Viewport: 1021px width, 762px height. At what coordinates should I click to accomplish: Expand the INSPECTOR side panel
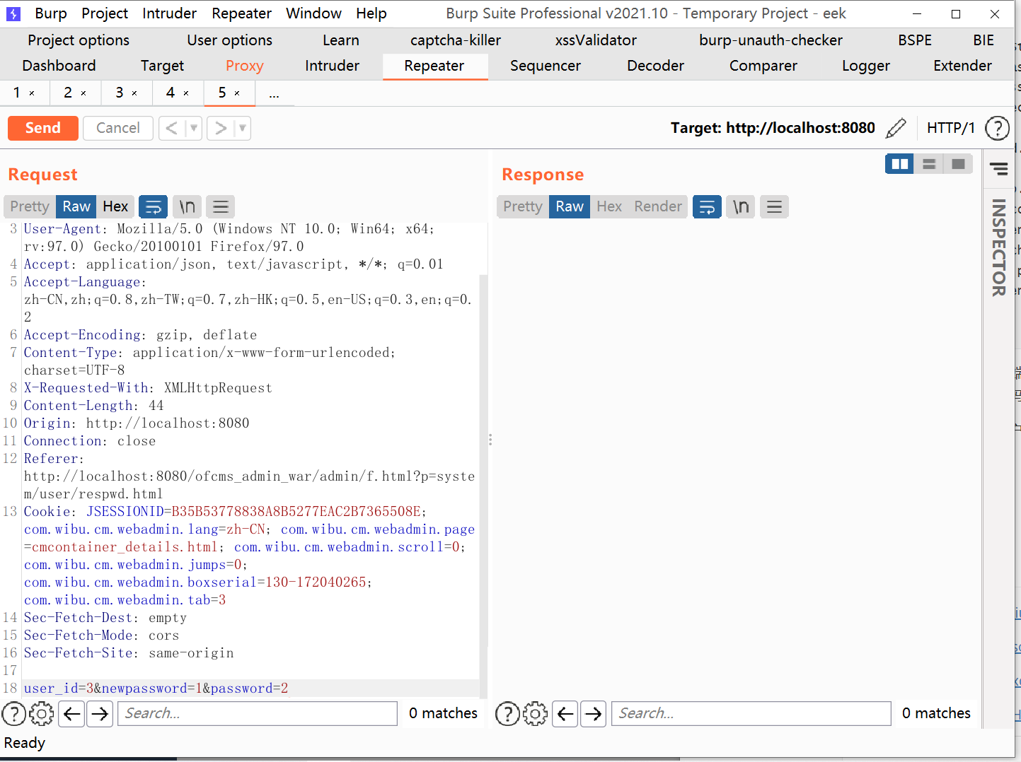pyautogui.click(x=999, y=247)
